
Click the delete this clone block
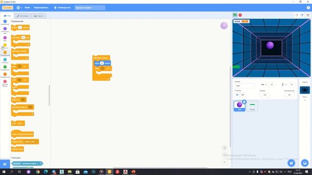(x=18, y=149)
